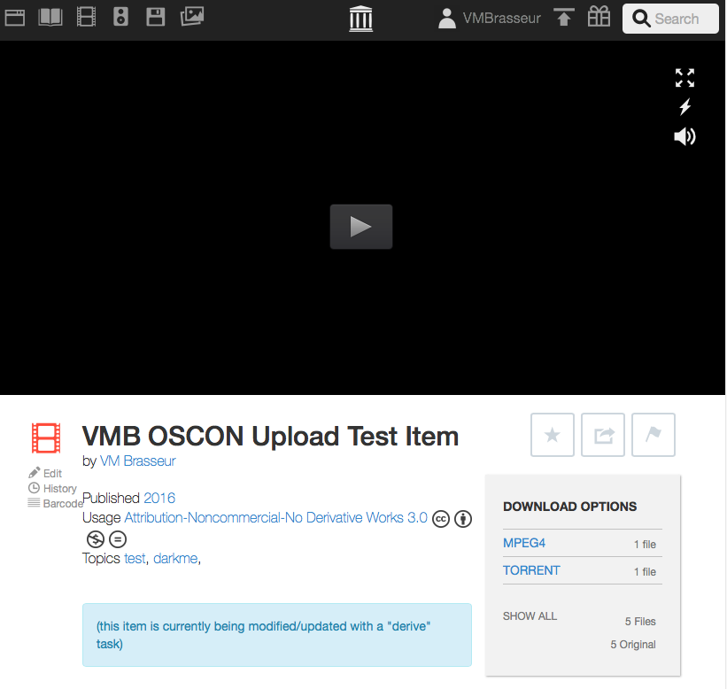Share this item
This screenshot has width=727, height=689.
(603, 435)
